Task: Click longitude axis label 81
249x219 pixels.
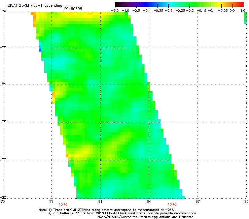Action: [100, 201]
